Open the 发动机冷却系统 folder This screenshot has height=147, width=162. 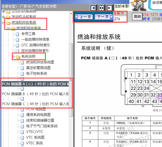tap(24, 17)
